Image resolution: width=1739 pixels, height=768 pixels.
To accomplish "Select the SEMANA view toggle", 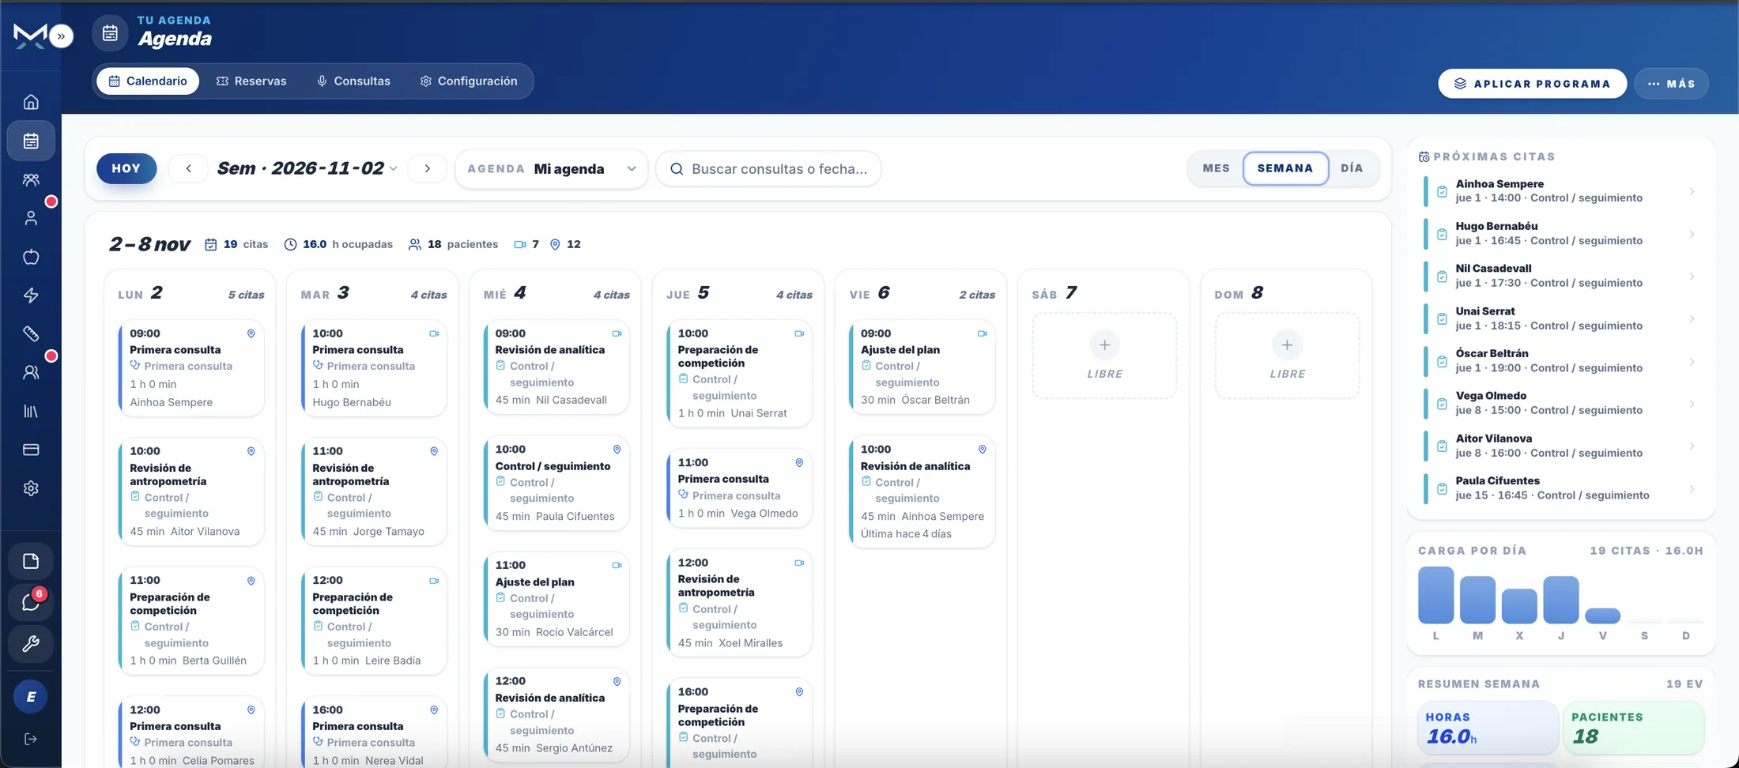I will coord(1285,168).
